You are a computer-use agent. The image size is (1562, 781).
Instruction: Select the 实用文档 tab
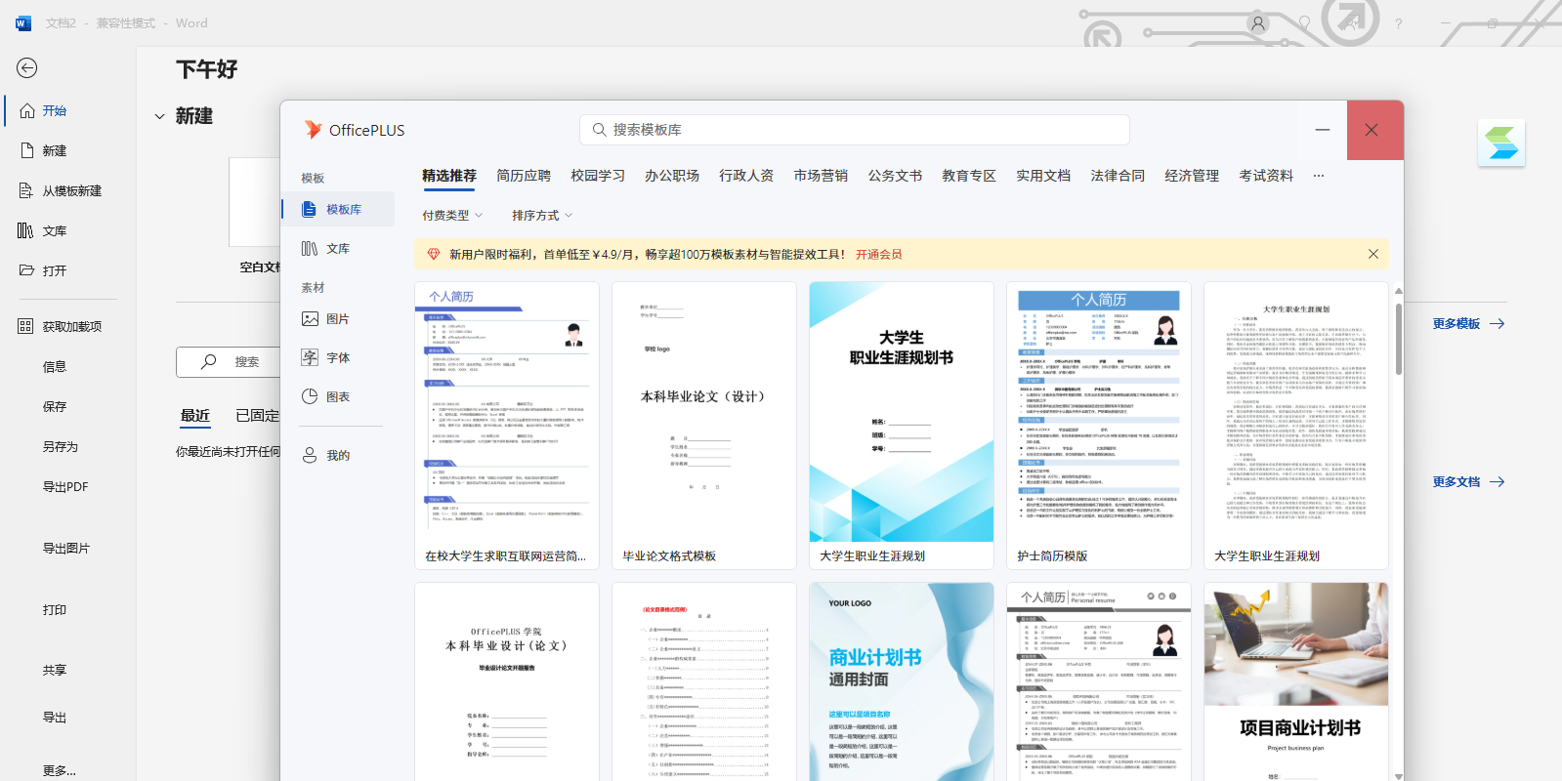point(1043,176)
